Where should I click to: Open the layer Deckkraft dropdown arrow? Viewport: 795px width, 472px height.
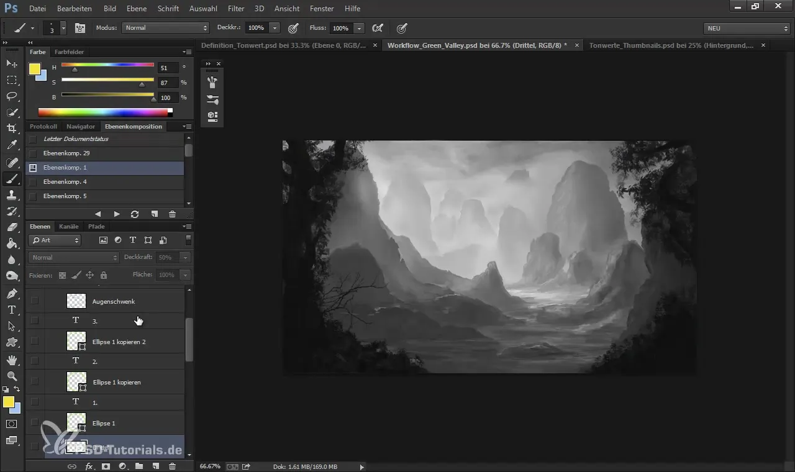pyautogui.click(x=184, y=258)
